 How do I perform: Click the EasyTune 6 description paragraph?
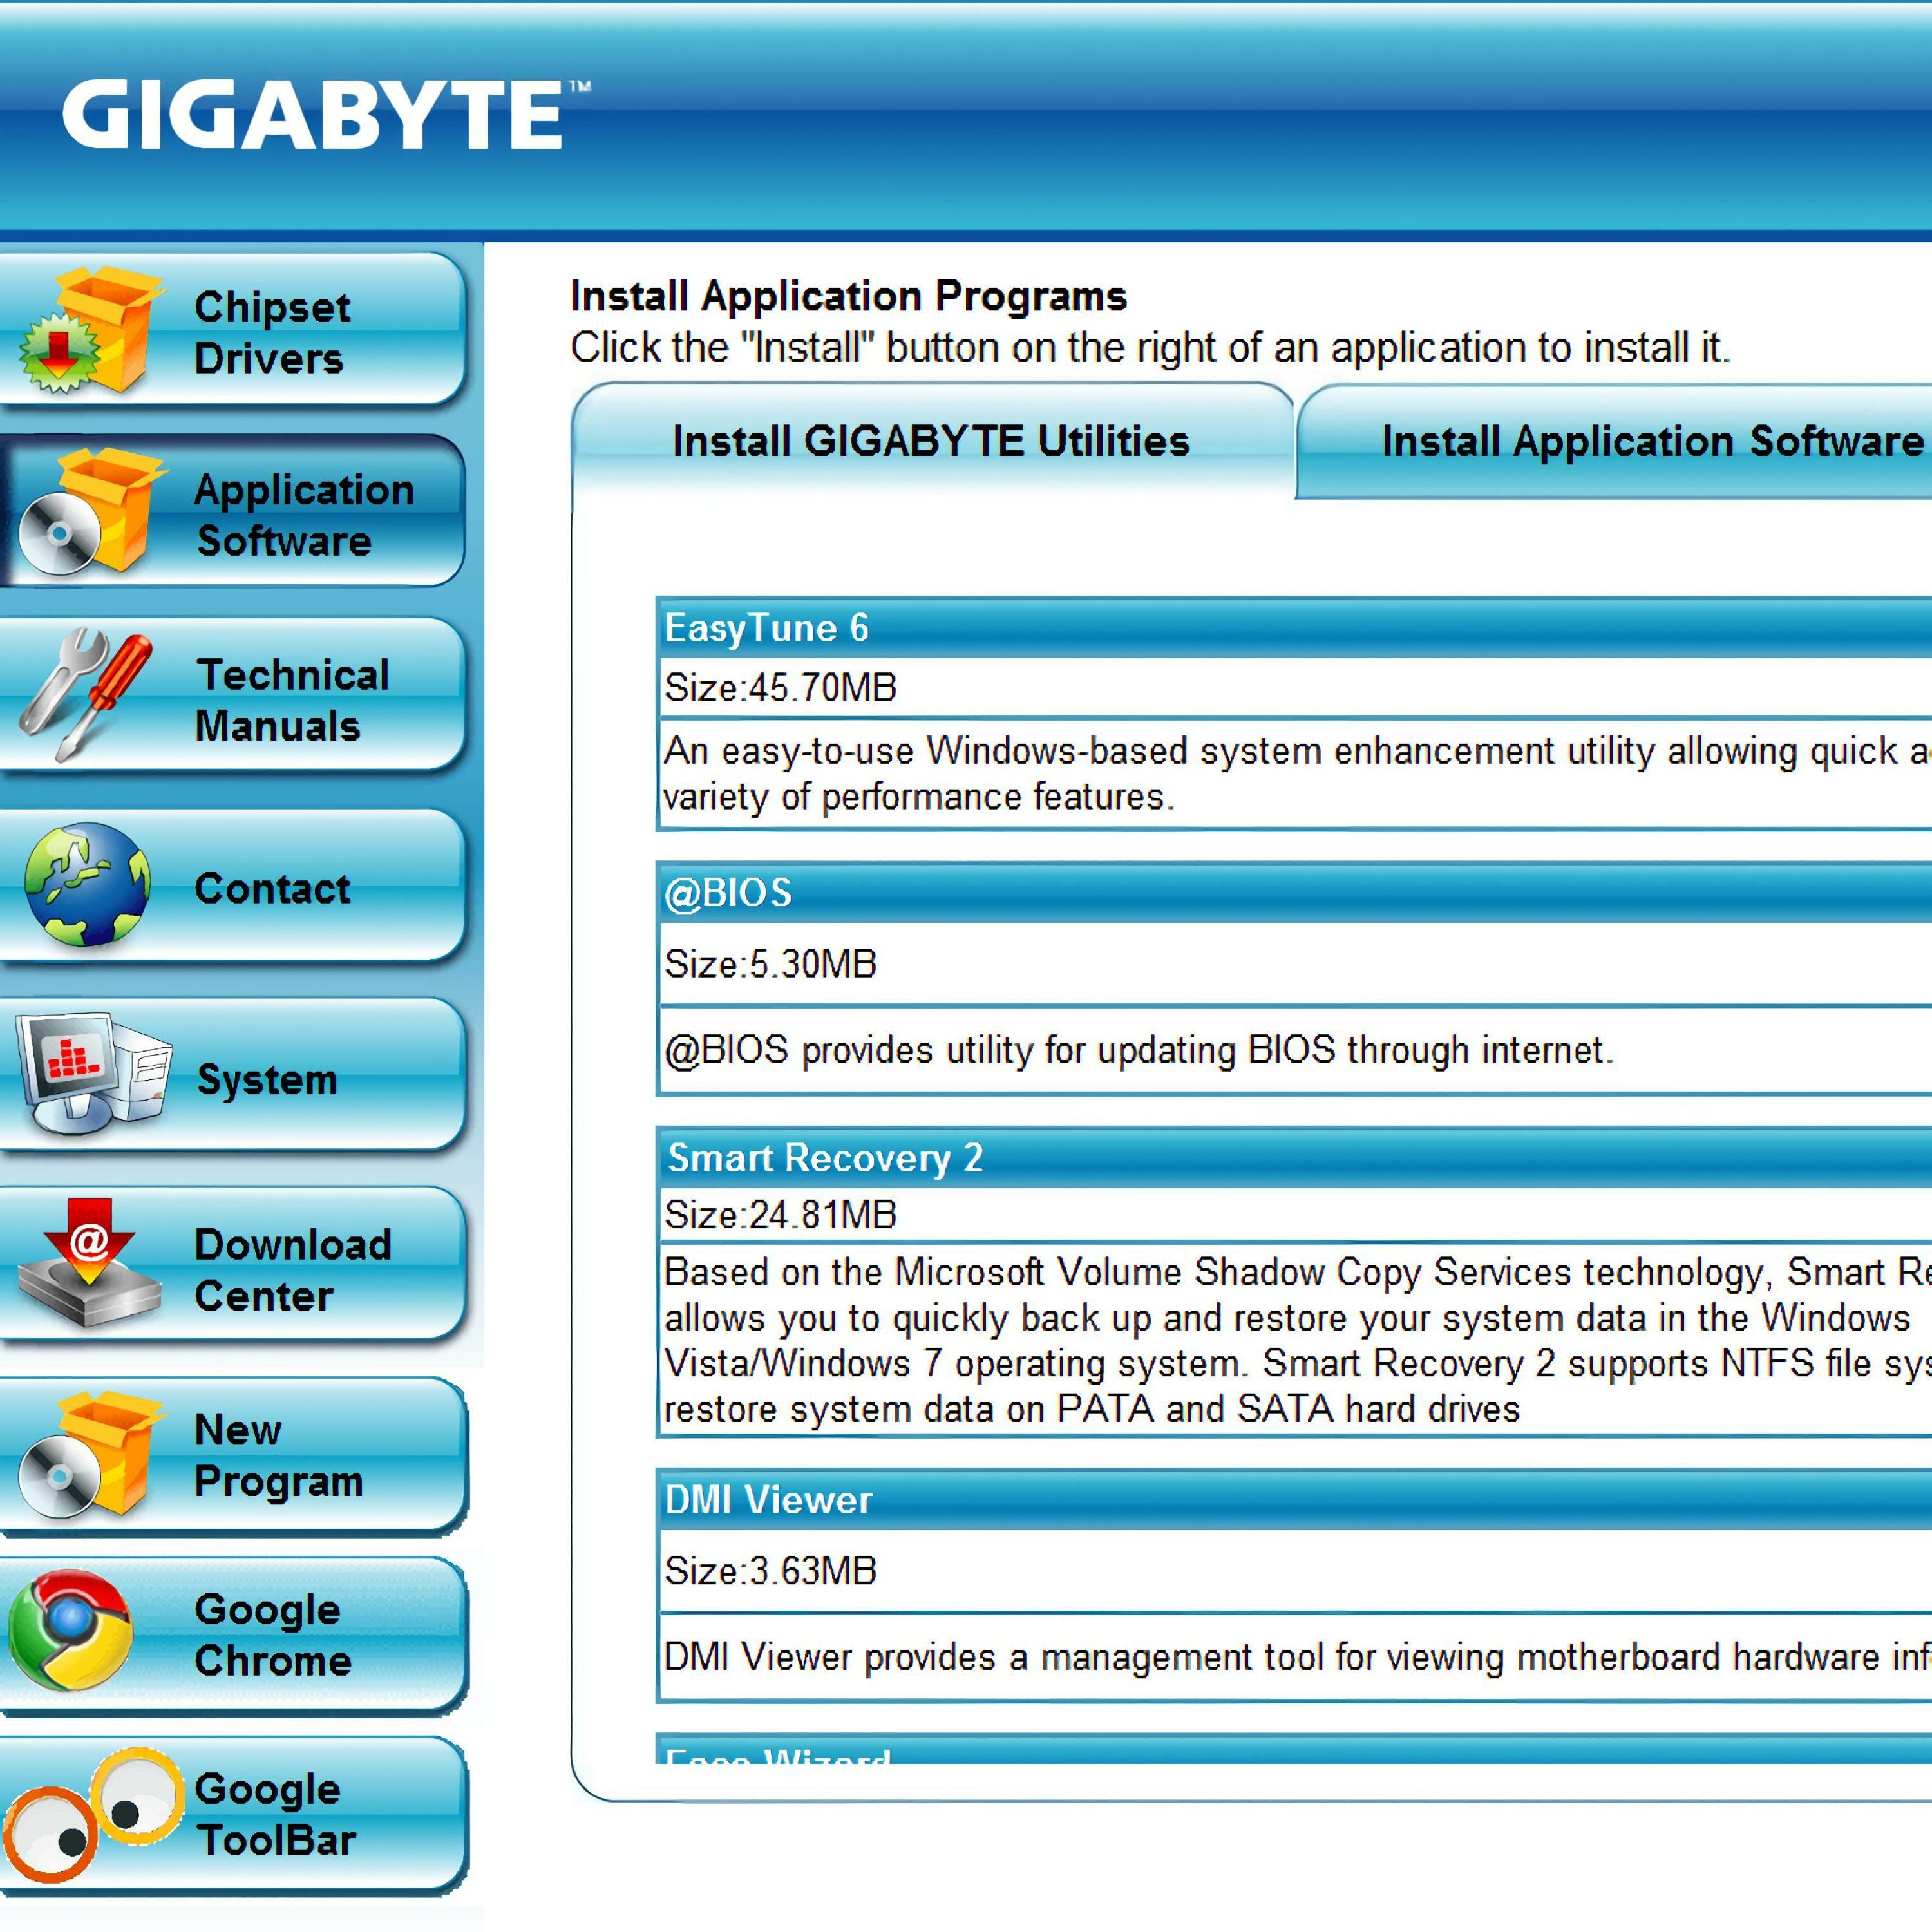click(1297, 774)
